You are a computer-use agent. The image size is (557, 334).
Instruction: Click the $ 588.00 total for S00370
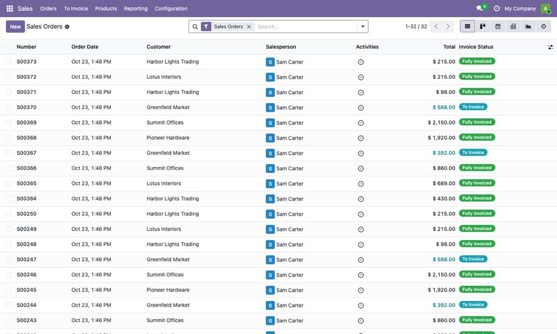[444, 107]
